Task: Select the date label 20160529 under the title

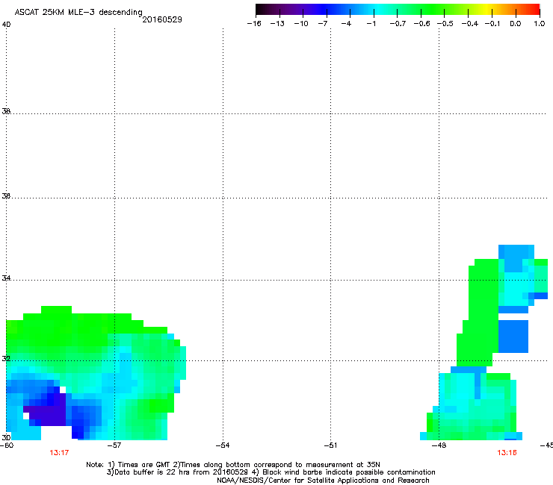Action: tap(162, 19)
